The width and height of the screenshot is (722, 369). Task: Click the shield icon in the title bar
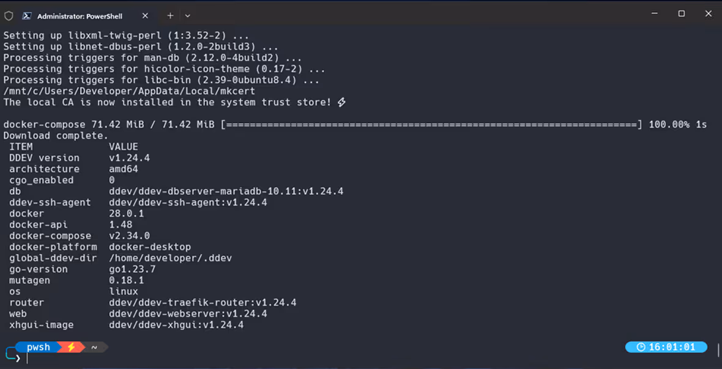[9, 16]
